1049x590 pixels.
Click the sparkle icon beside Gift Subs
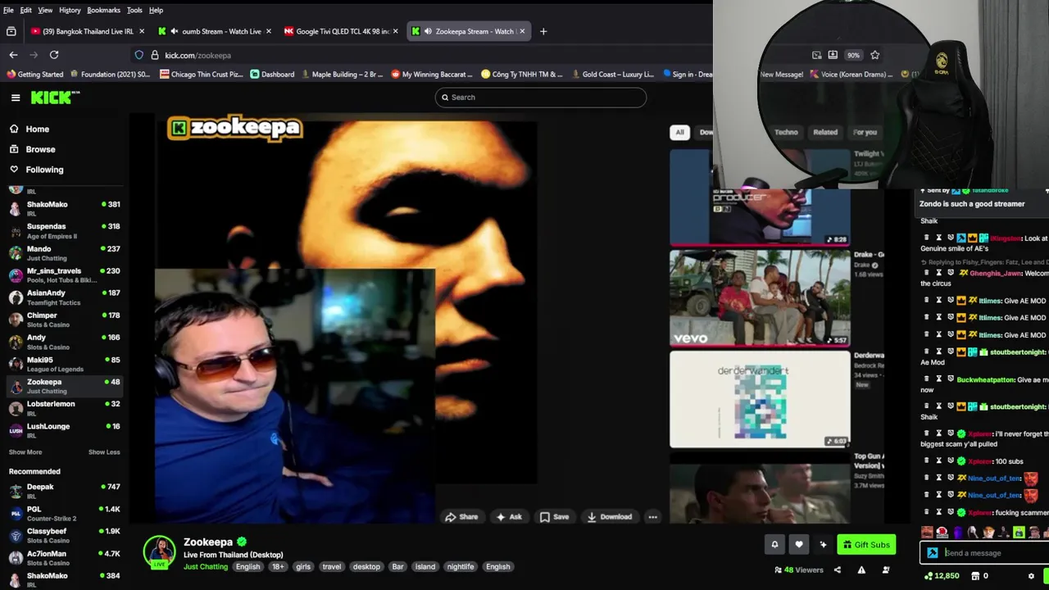tap(823, 544)
